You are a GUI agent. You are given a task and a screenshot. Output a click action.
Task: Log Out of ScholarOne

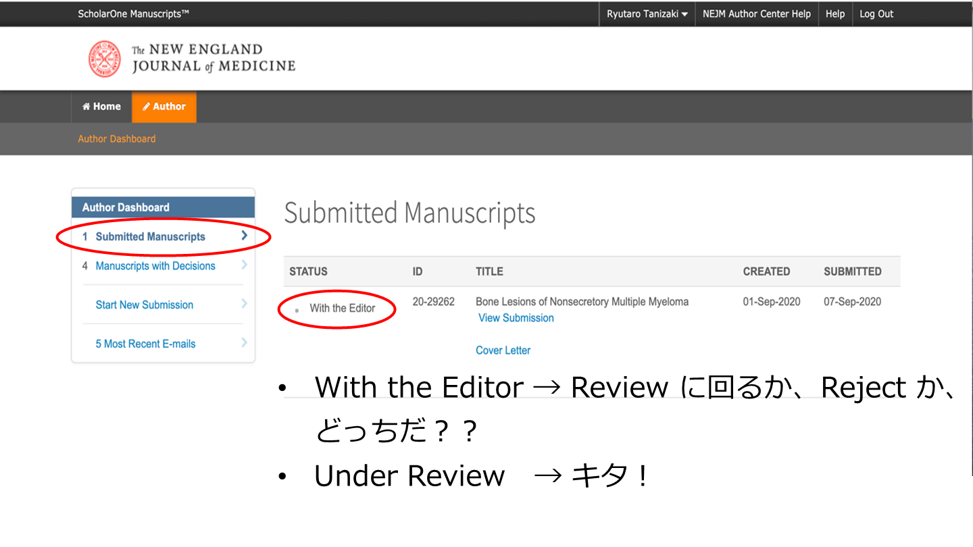876,14
